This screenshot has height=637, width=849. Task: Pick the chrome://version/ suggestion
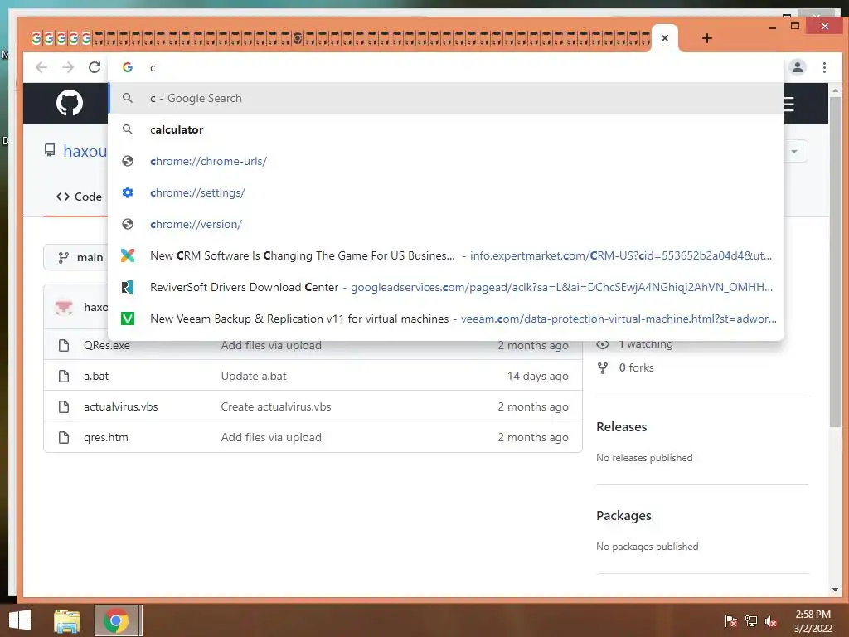[446, 224]
